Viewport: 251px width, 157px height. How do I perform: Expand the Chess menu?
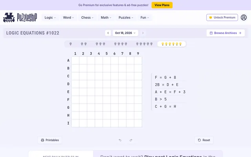[x=87, y=17]
